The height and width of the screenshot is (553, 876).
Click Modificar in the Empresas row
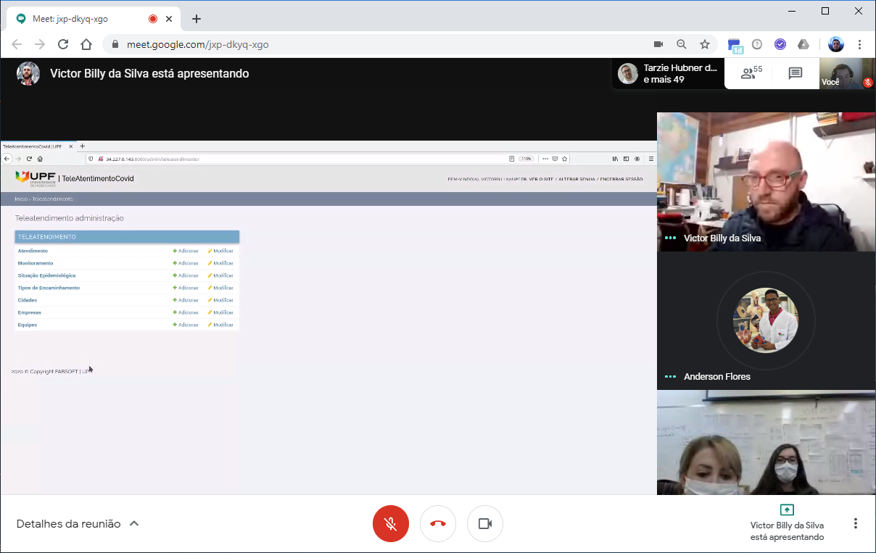pyautogui.click(x=220, y=312)
